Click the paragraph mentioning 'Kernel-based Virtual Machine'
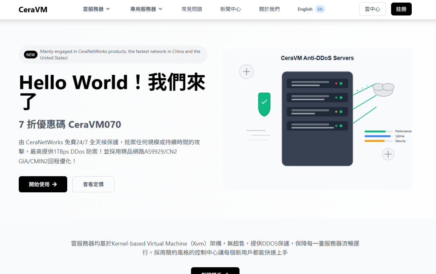Image resolution: width=436 pixels, height=274 pixels. (x=215, y=248)
